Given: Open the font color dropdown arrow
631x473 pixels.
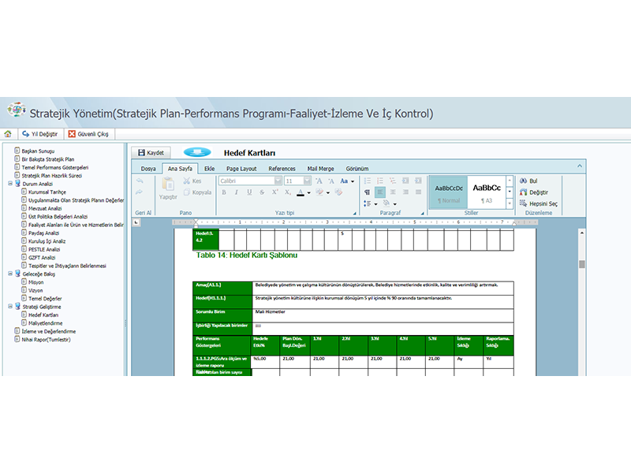Looking at the screenshot, I should (309, 192).
